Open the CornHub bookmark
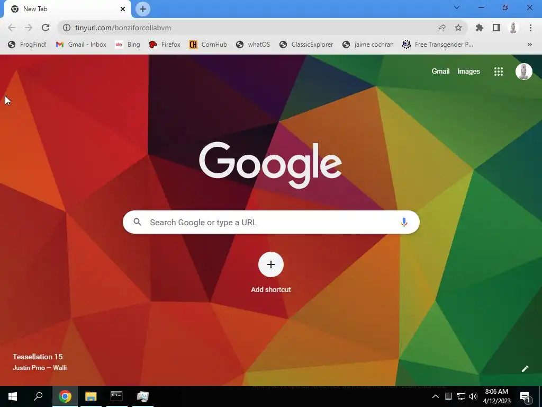This screenshot has height=407, width=542. (x=208, y=45)
